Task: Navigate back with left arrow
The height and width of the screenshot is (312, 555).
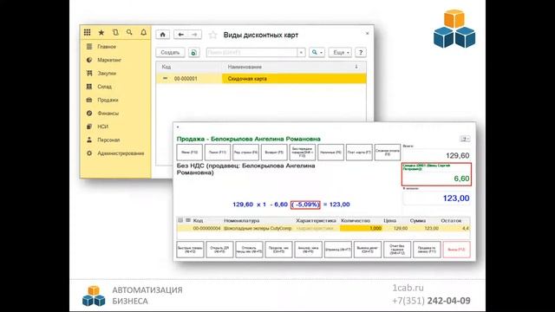Action: pyautogui.click(x=180, y=35)
